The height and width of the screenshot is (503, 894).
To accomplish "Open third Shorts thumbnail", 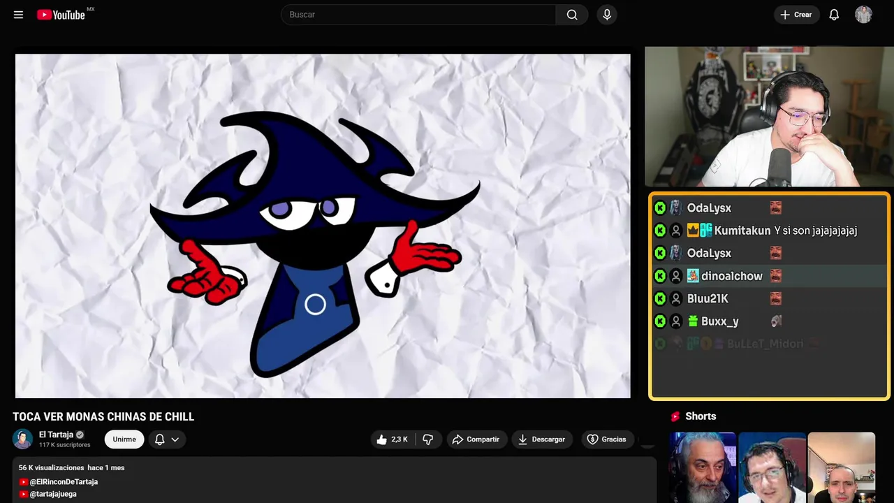I will [842, 467].
